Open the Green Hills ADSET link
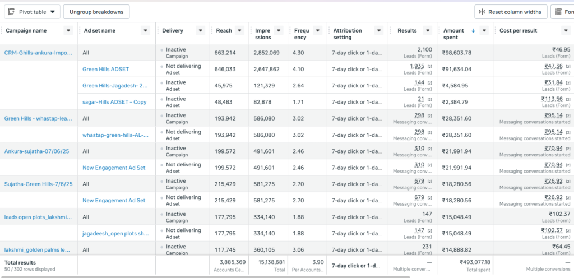 (105, 69)
